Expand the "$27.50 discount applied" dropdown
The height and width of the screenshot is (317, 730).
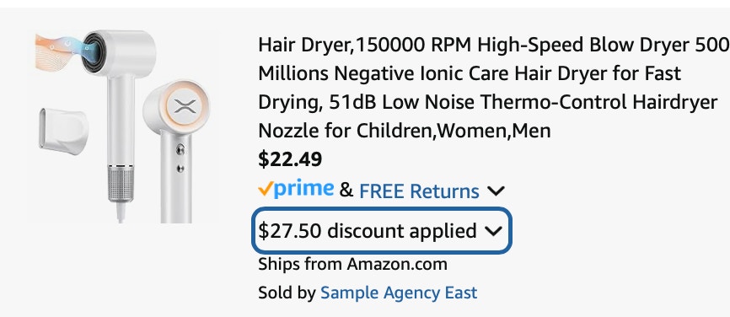[x=381, y=231]
